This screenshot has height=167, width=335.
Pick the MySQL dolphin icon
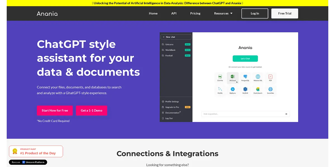pyautogui.click(x=220, y=90)
